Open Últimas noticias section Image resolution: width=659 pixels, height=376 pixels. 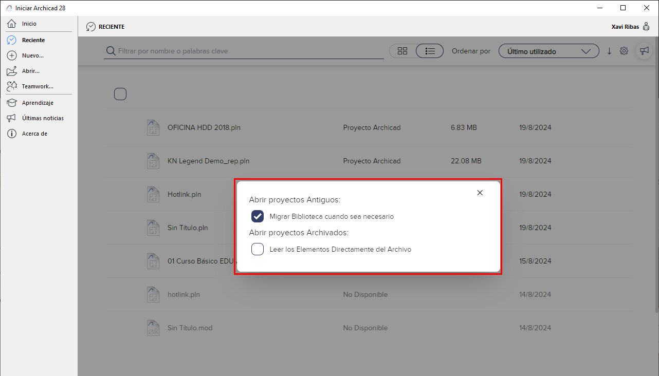[x=43, y=118]
